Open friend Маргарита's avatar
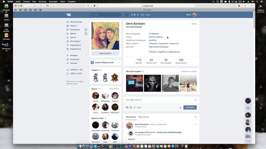This screenshot has height=149, width=266. pos(115,107)
